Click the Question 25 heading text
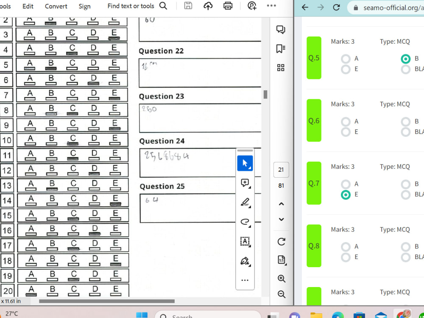The width and height of the screenshot is (424, 318). coord(162,186)
